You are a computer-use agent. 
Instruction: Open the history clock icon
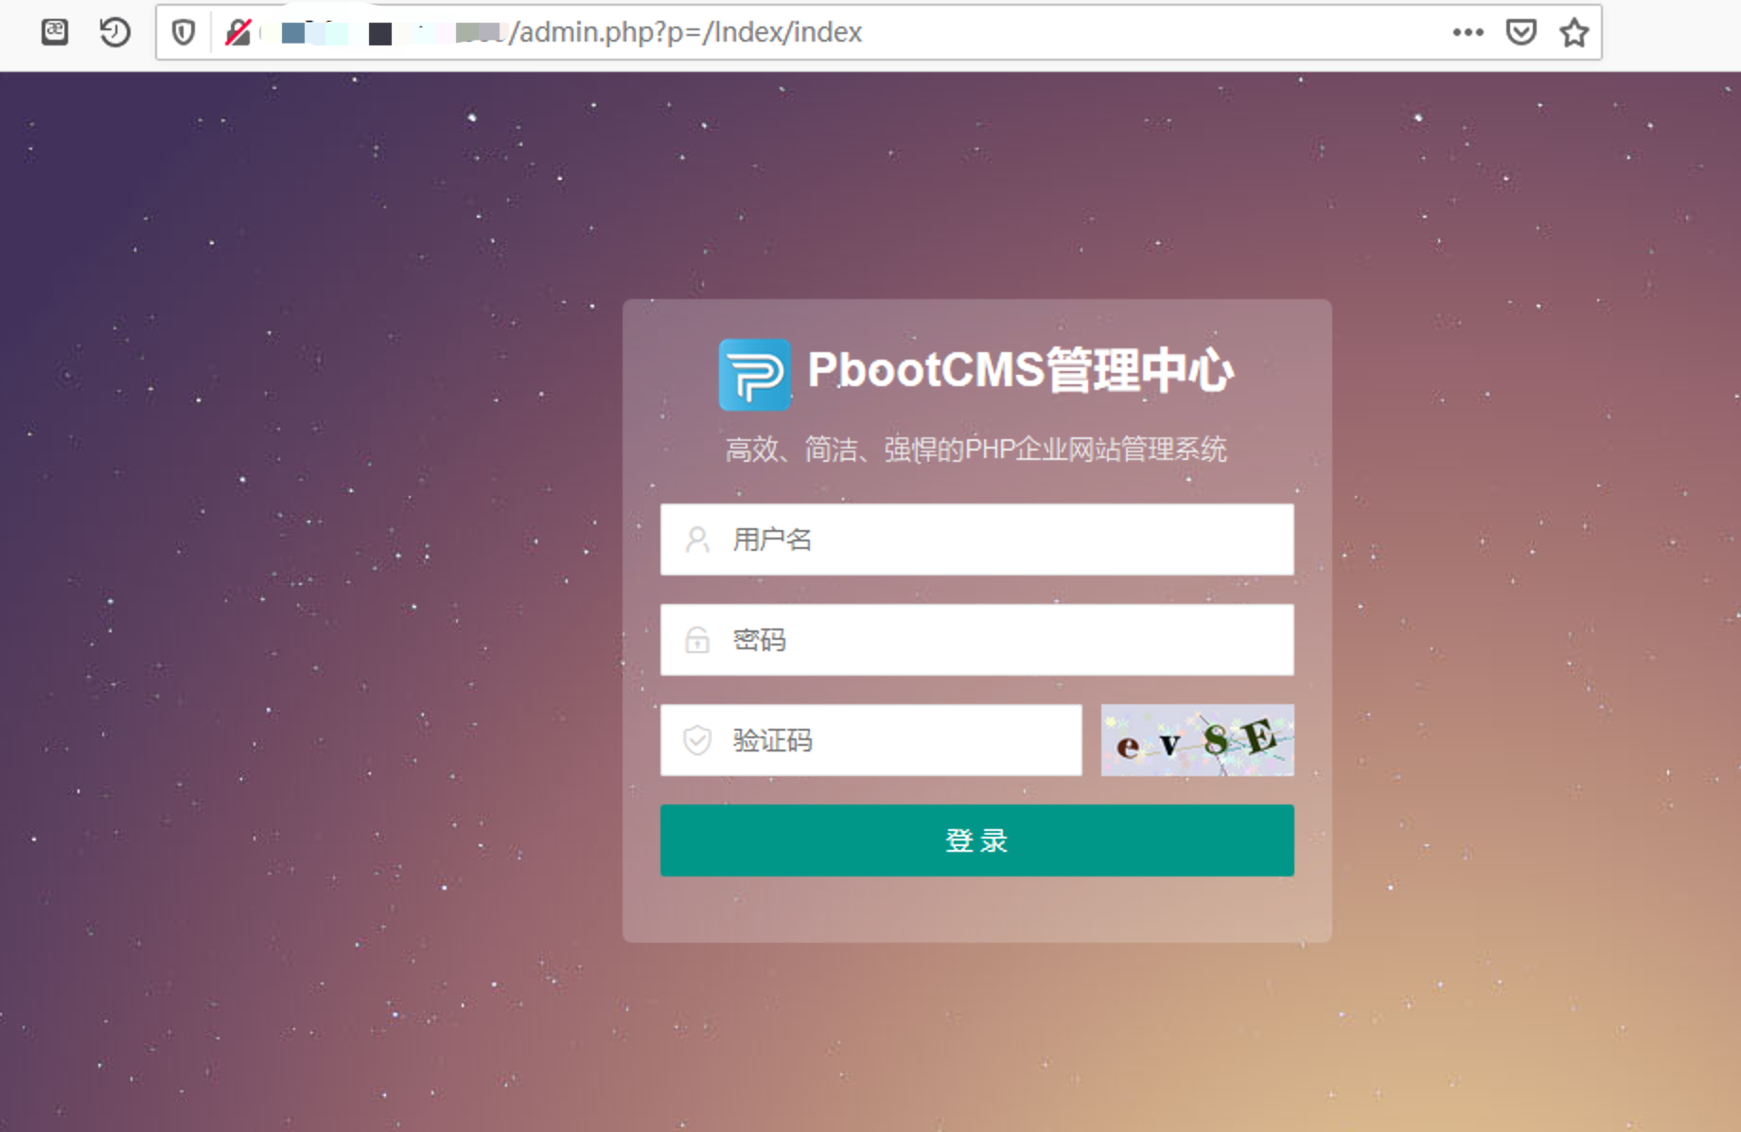(x=114, y=32)
